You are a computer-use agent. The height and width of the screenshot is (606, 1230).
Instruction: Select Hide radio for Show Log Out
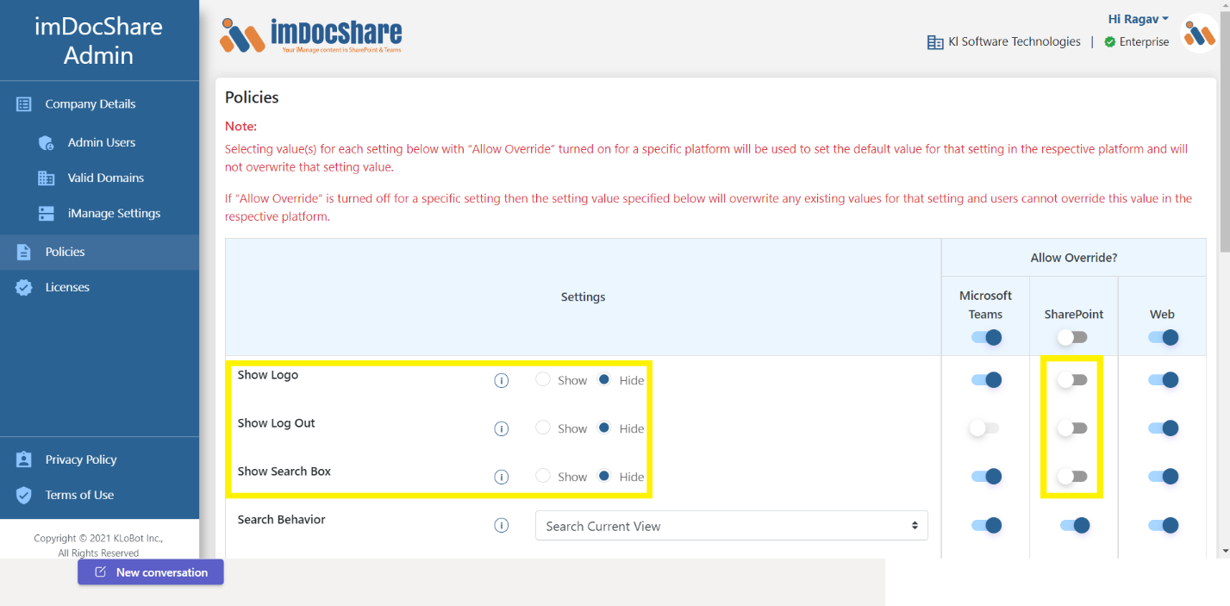604,428
